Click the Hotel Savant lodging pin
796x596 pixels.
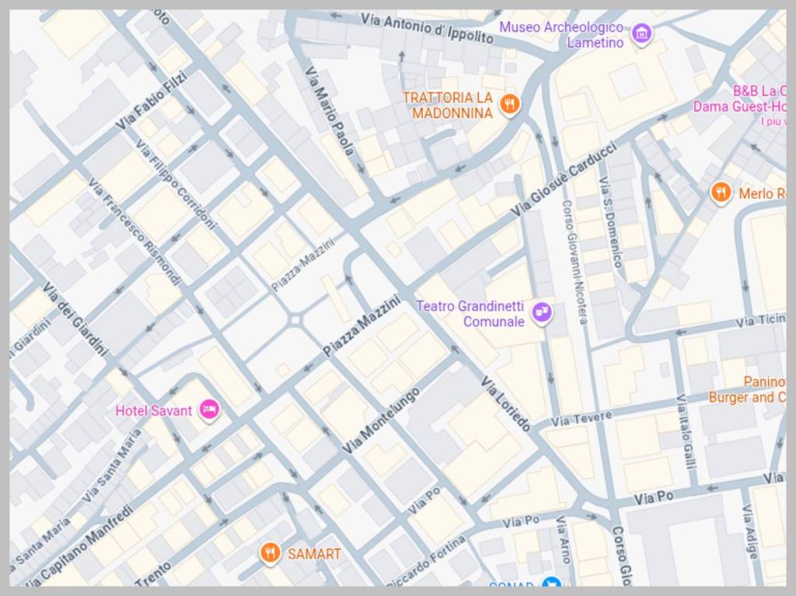[x=209, y=410]
